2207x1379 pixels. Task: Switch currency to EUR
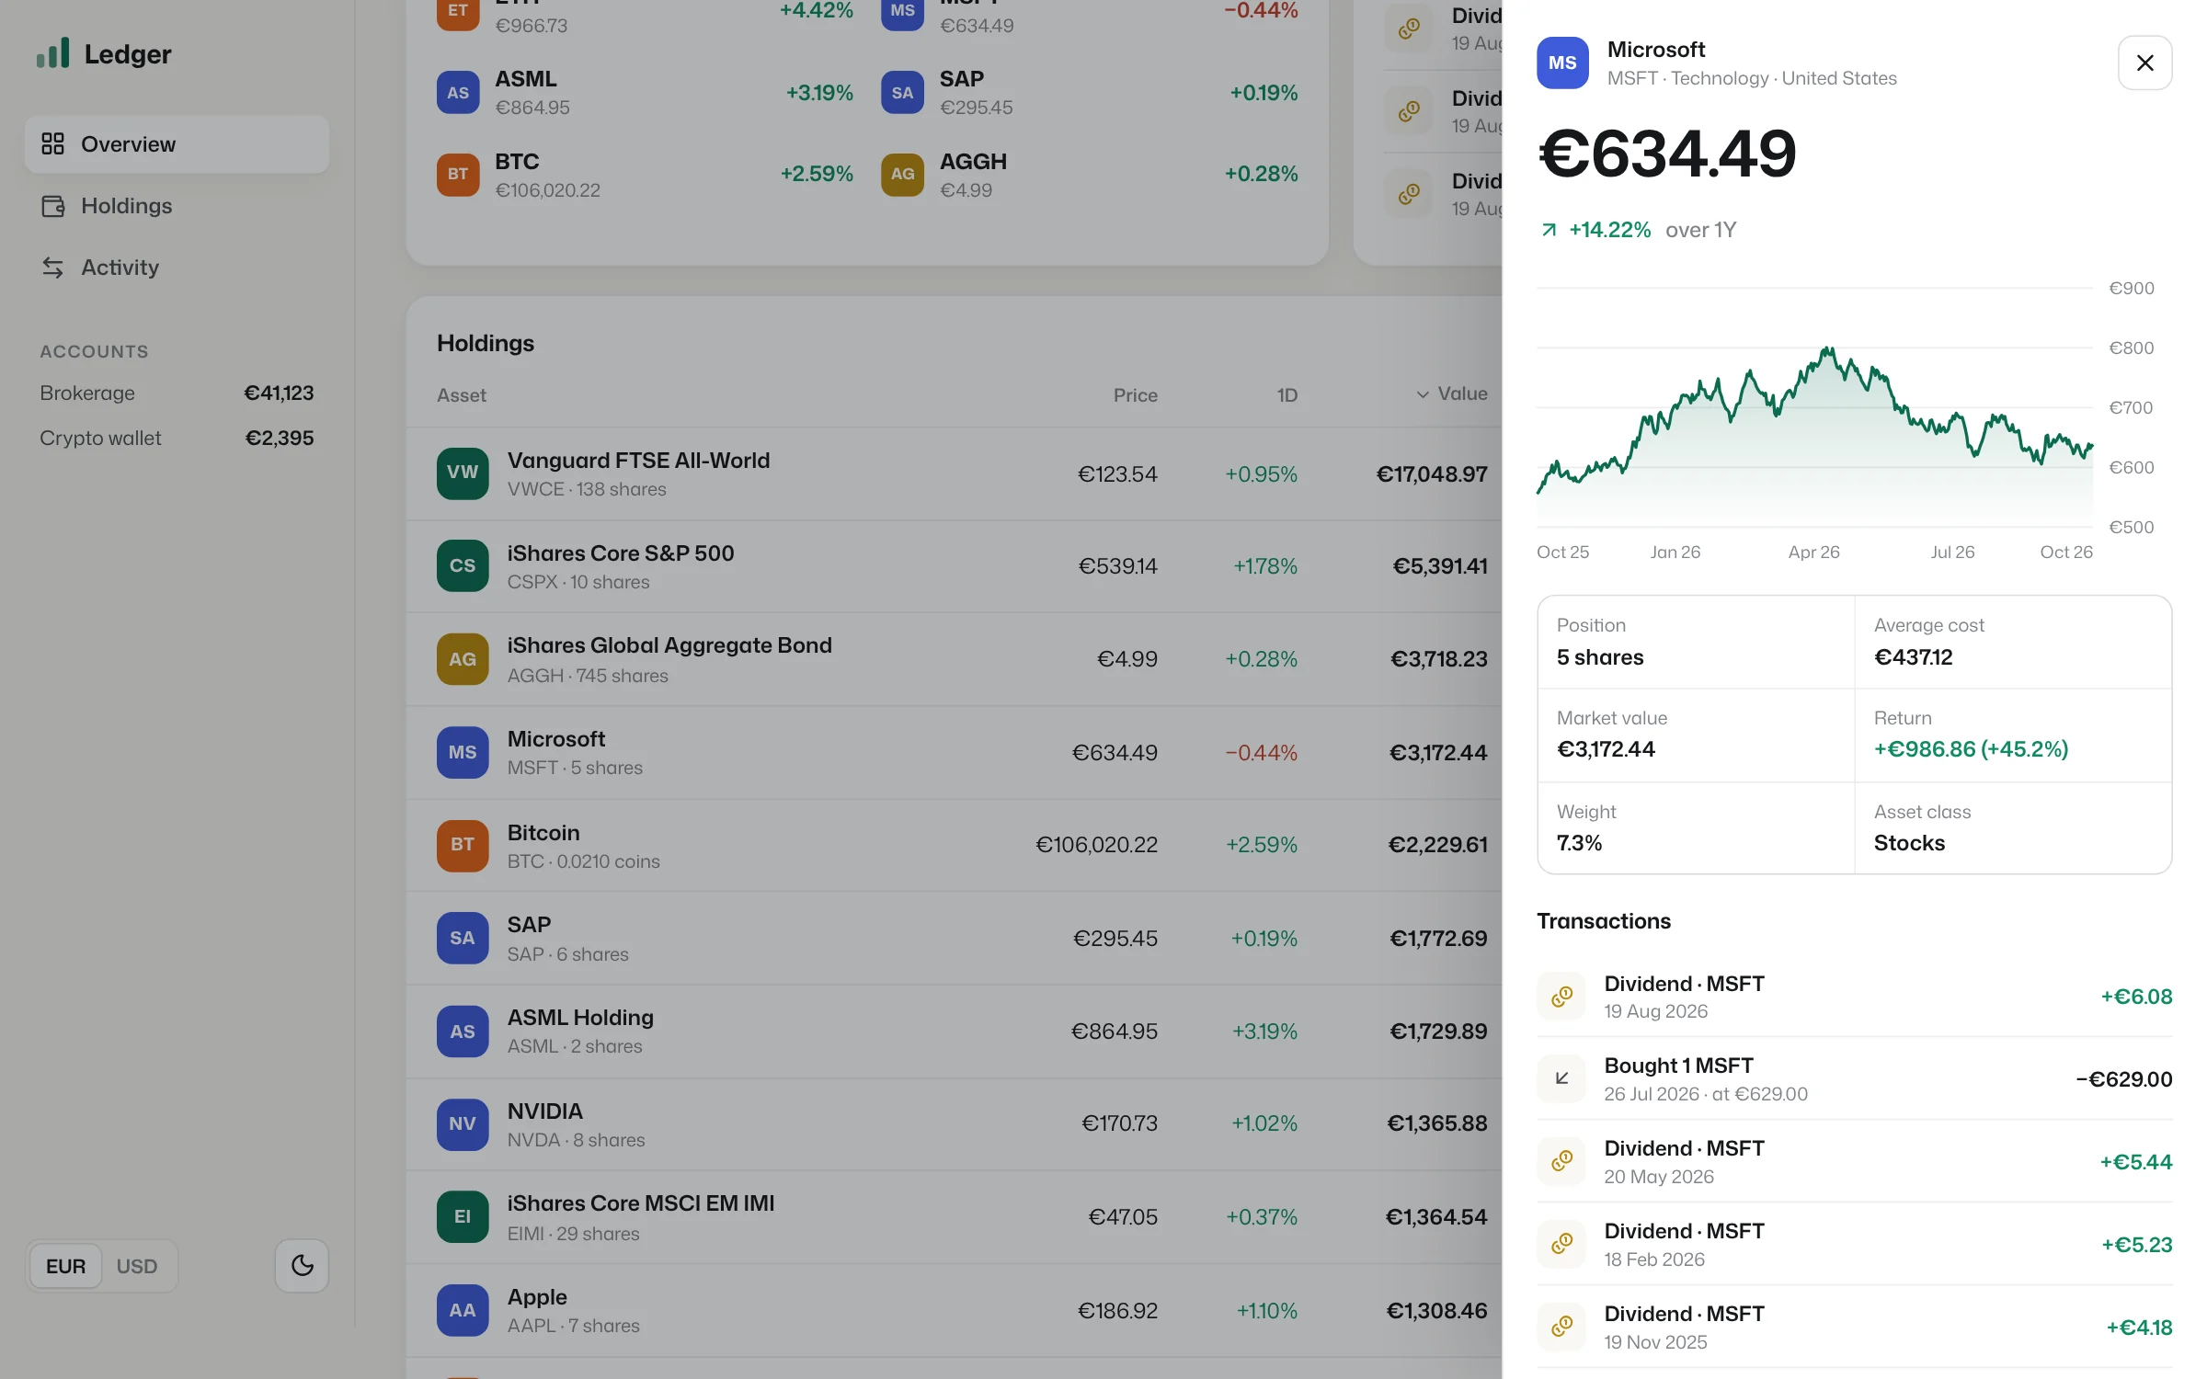pyautogui.click(x=65, y=1266)
